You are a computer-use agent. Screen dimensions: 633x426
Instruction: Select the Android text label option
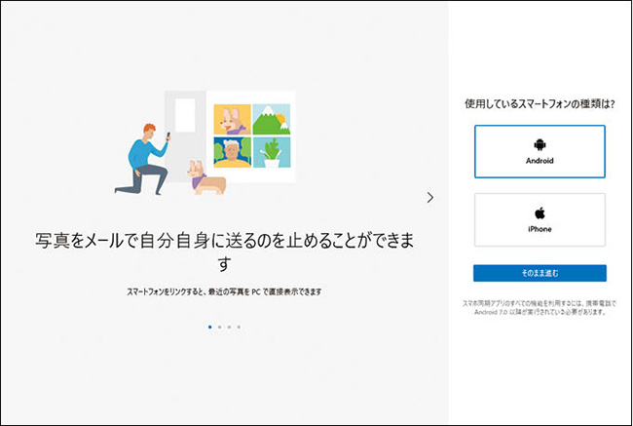(x=540, y=161)
